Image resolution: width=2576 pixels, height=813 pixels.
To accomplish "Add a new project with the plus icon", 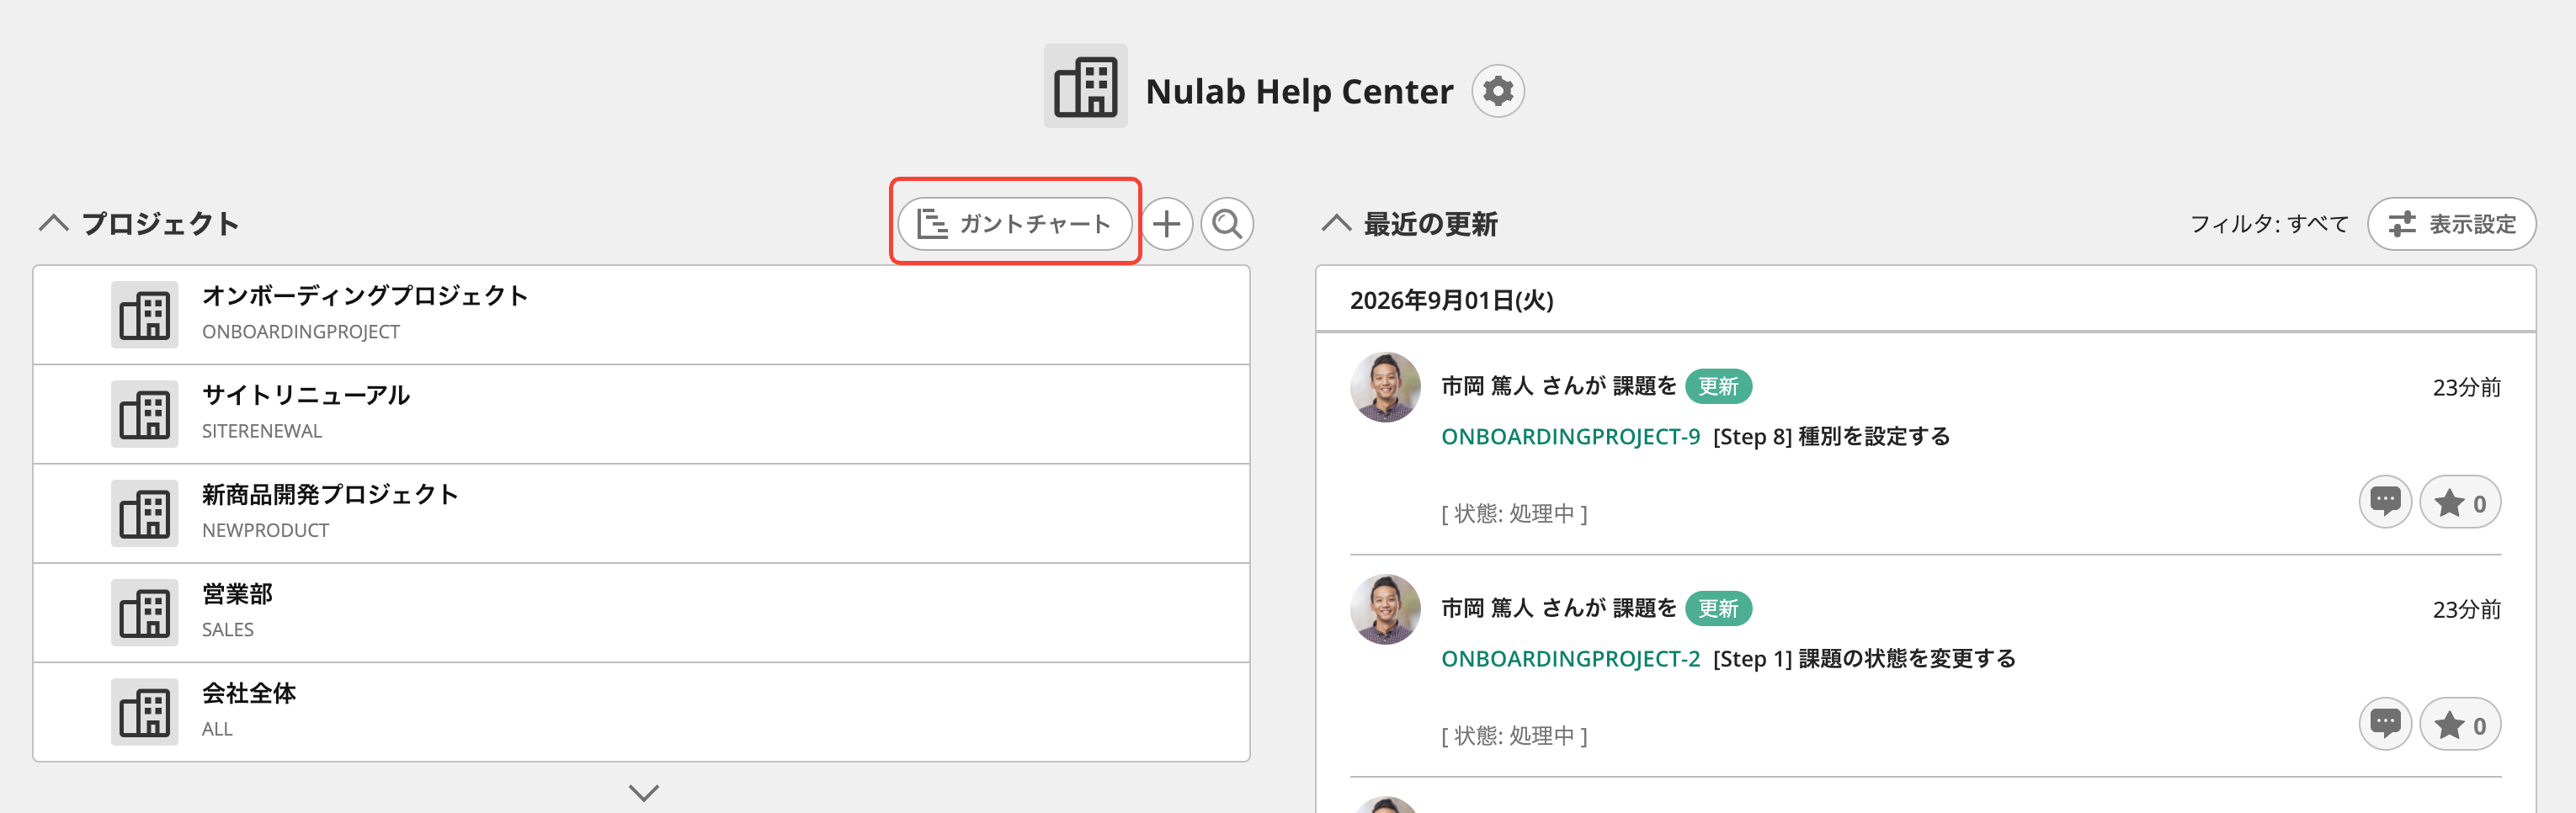I will click(x=1166, y=223).
